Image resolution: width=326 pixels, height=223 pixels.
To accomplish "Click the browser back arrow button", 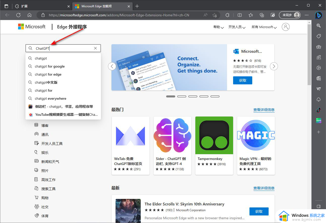I will [7, 15].
